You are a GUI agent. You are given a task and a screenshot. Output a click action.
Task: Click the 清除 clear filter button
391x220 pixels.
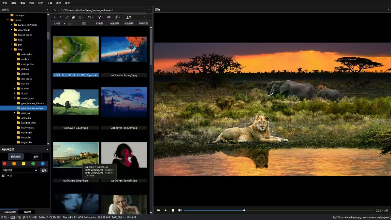pos(44,170)
